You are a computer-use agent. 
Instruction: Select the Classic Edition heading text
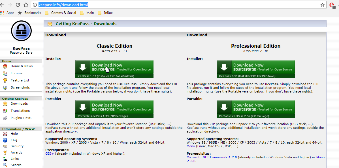(x=114, y=46)
